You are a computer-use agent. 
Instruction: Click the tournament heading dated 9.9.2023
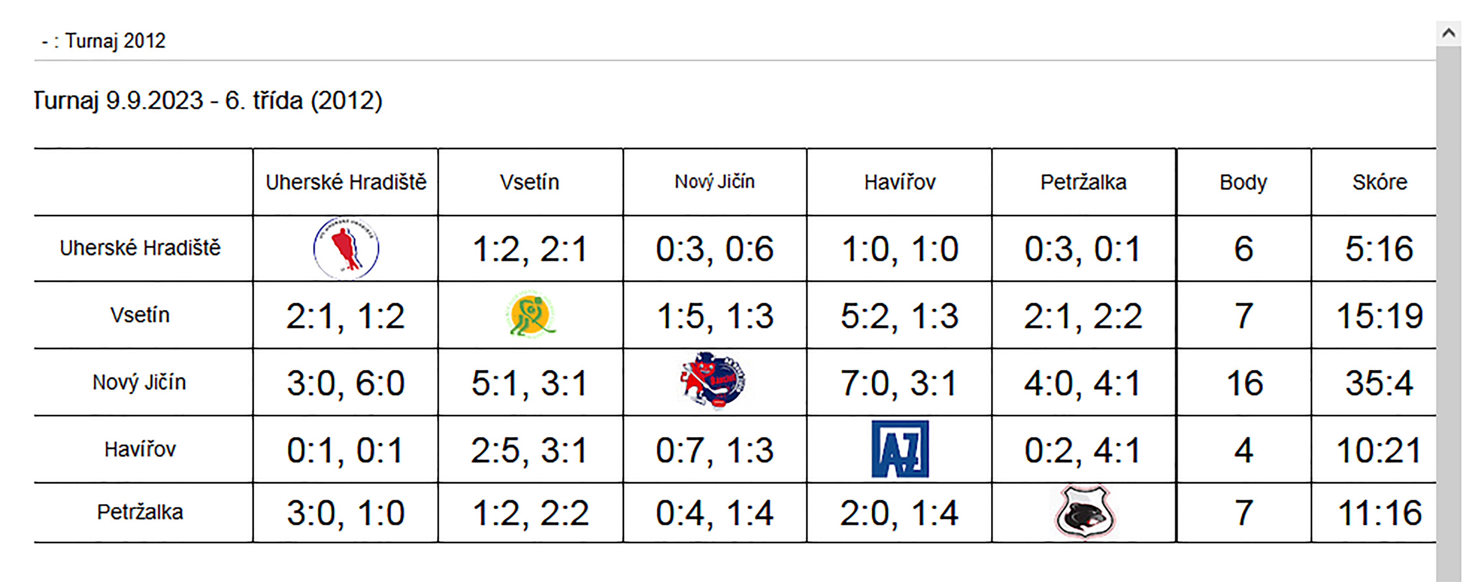pos(208,101)
